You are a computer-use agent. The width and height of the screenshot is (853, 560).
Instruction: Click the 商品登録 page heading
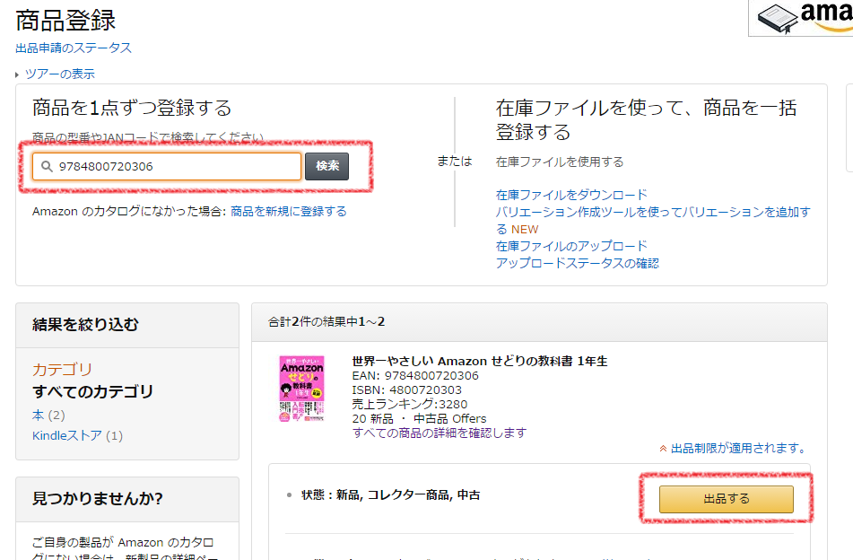(65, 20)
